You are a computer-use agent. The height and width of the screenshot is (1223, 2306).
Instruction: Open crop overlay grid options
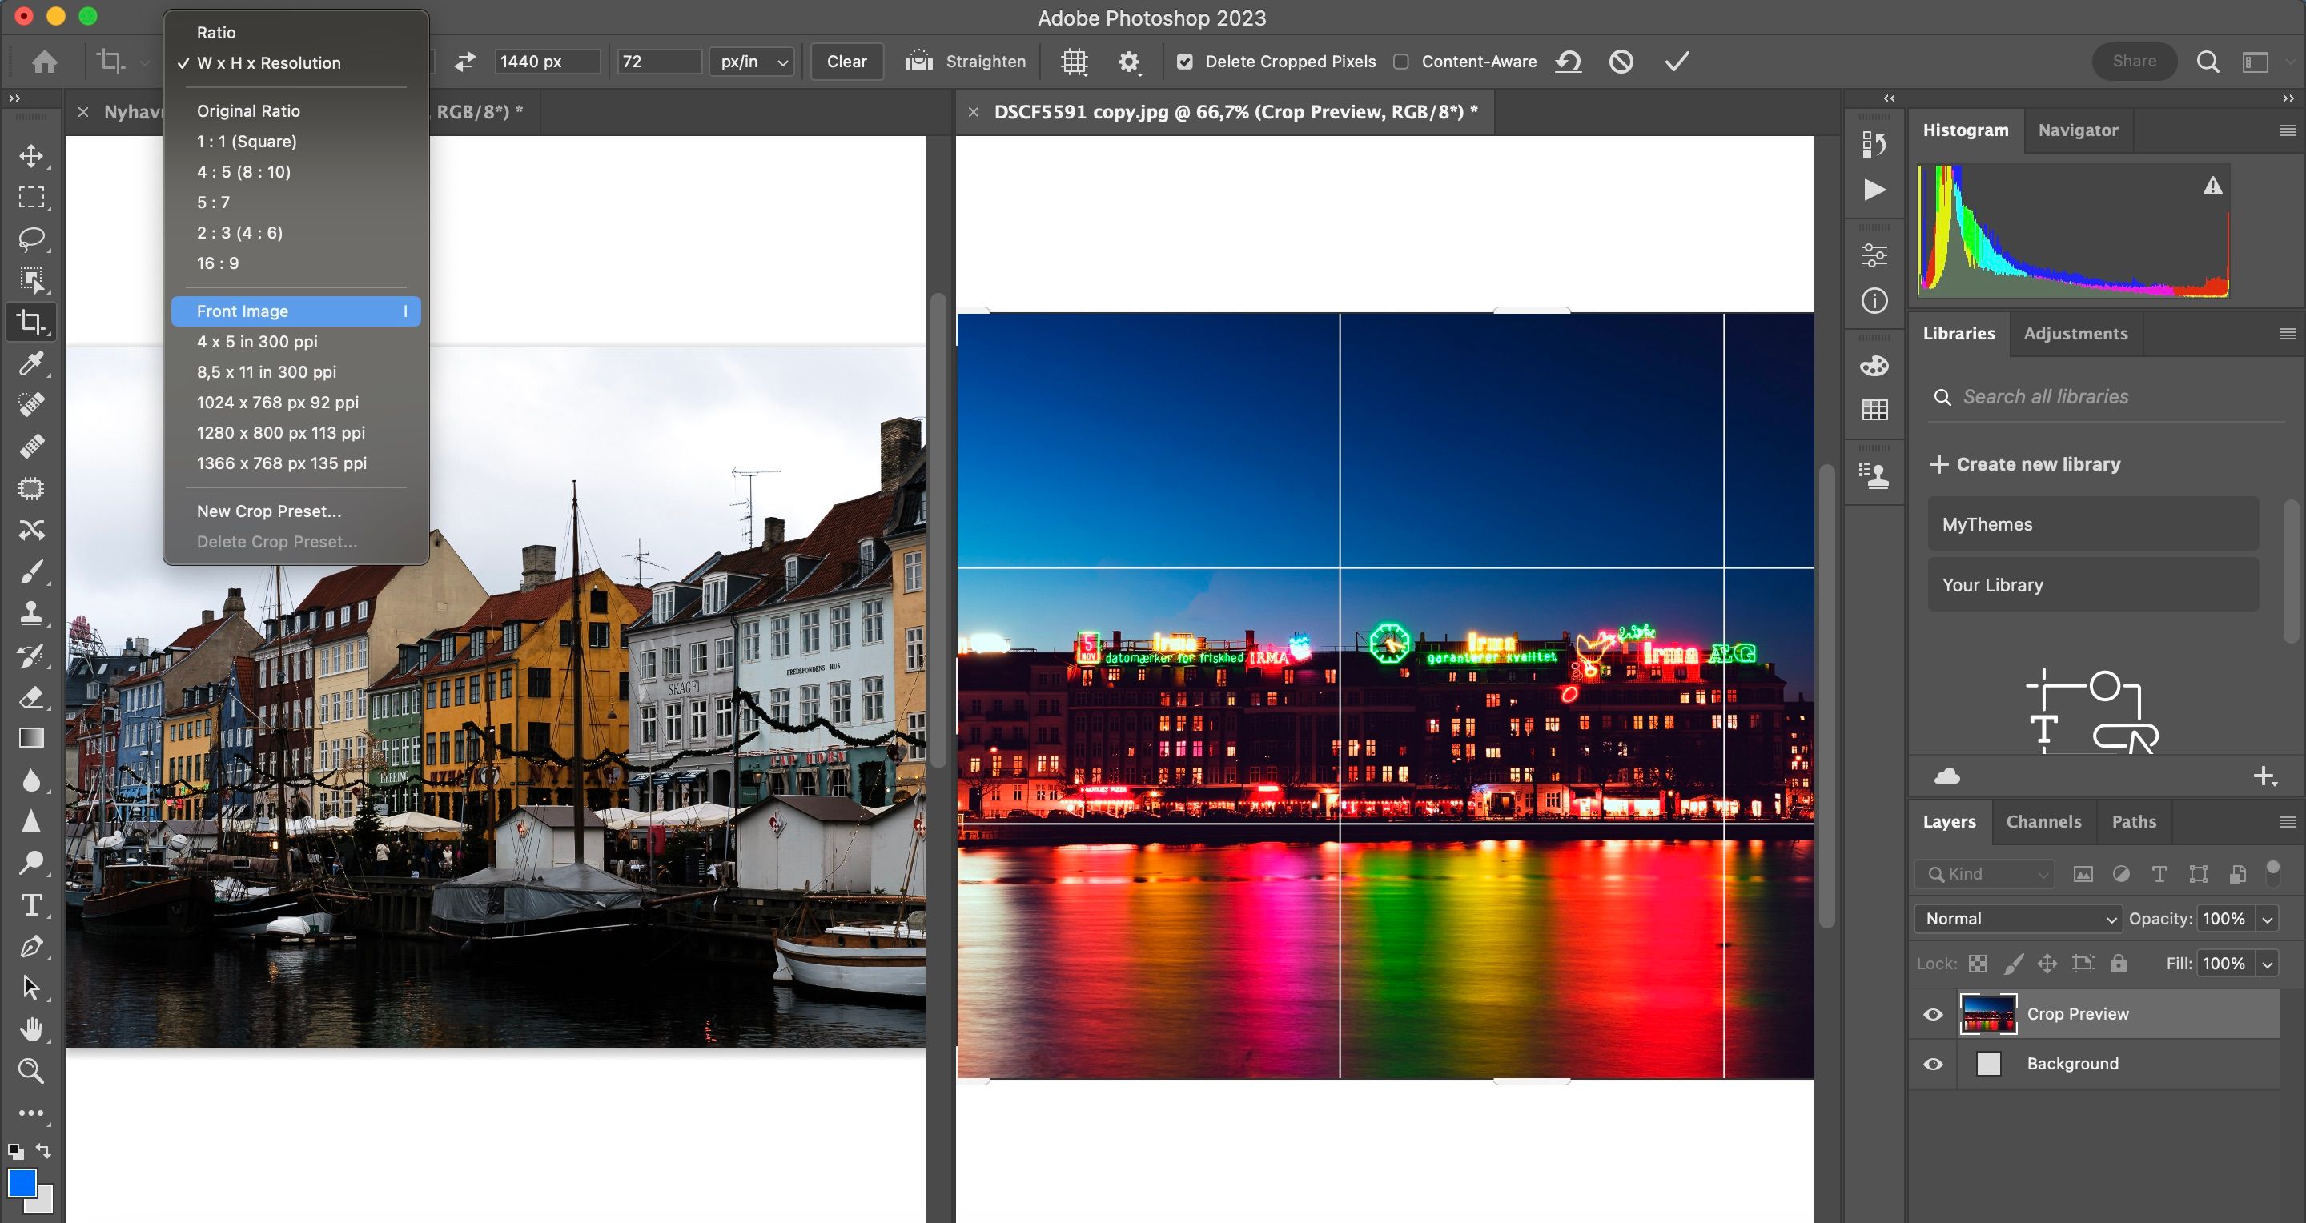pyautogui.click(x=1075, y=62)
